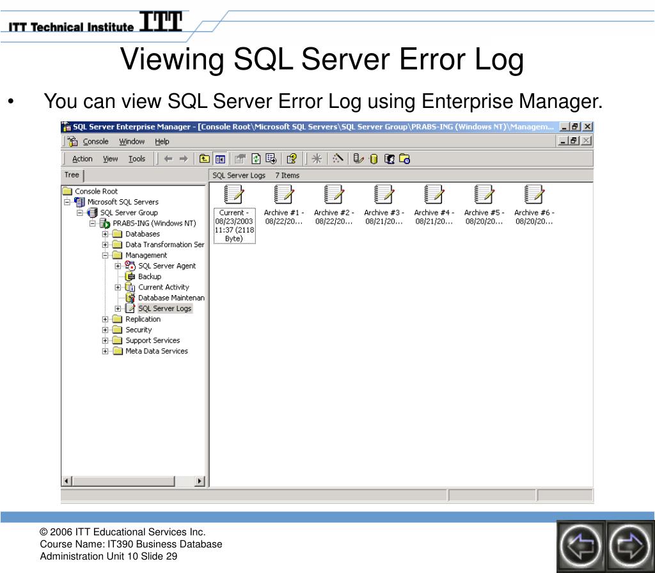The height and width of the screenshot is (573, 655).
Task: Click the New Job toolbar icon
Action: (404, 159)
